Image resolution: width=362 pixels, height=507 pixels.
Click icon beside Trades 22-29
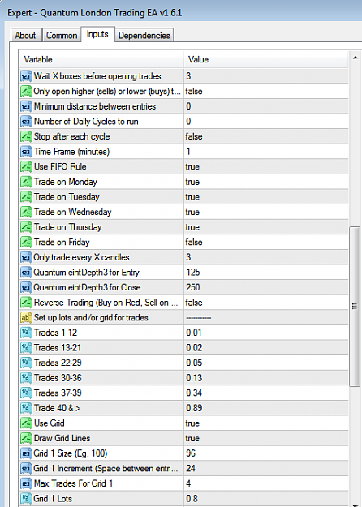click(26, 363)
